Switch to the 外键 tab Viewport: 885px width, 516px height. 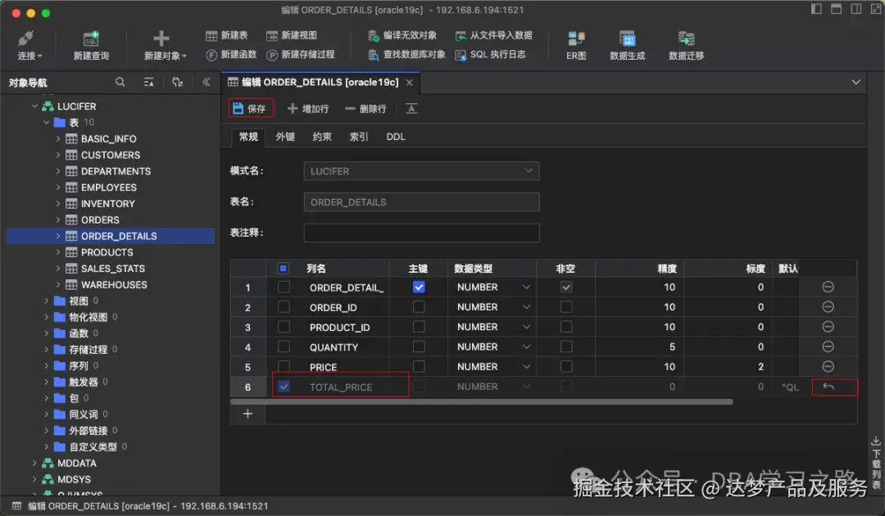285,137
